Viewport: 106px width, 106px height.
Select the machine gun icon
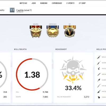click(99, 91)
